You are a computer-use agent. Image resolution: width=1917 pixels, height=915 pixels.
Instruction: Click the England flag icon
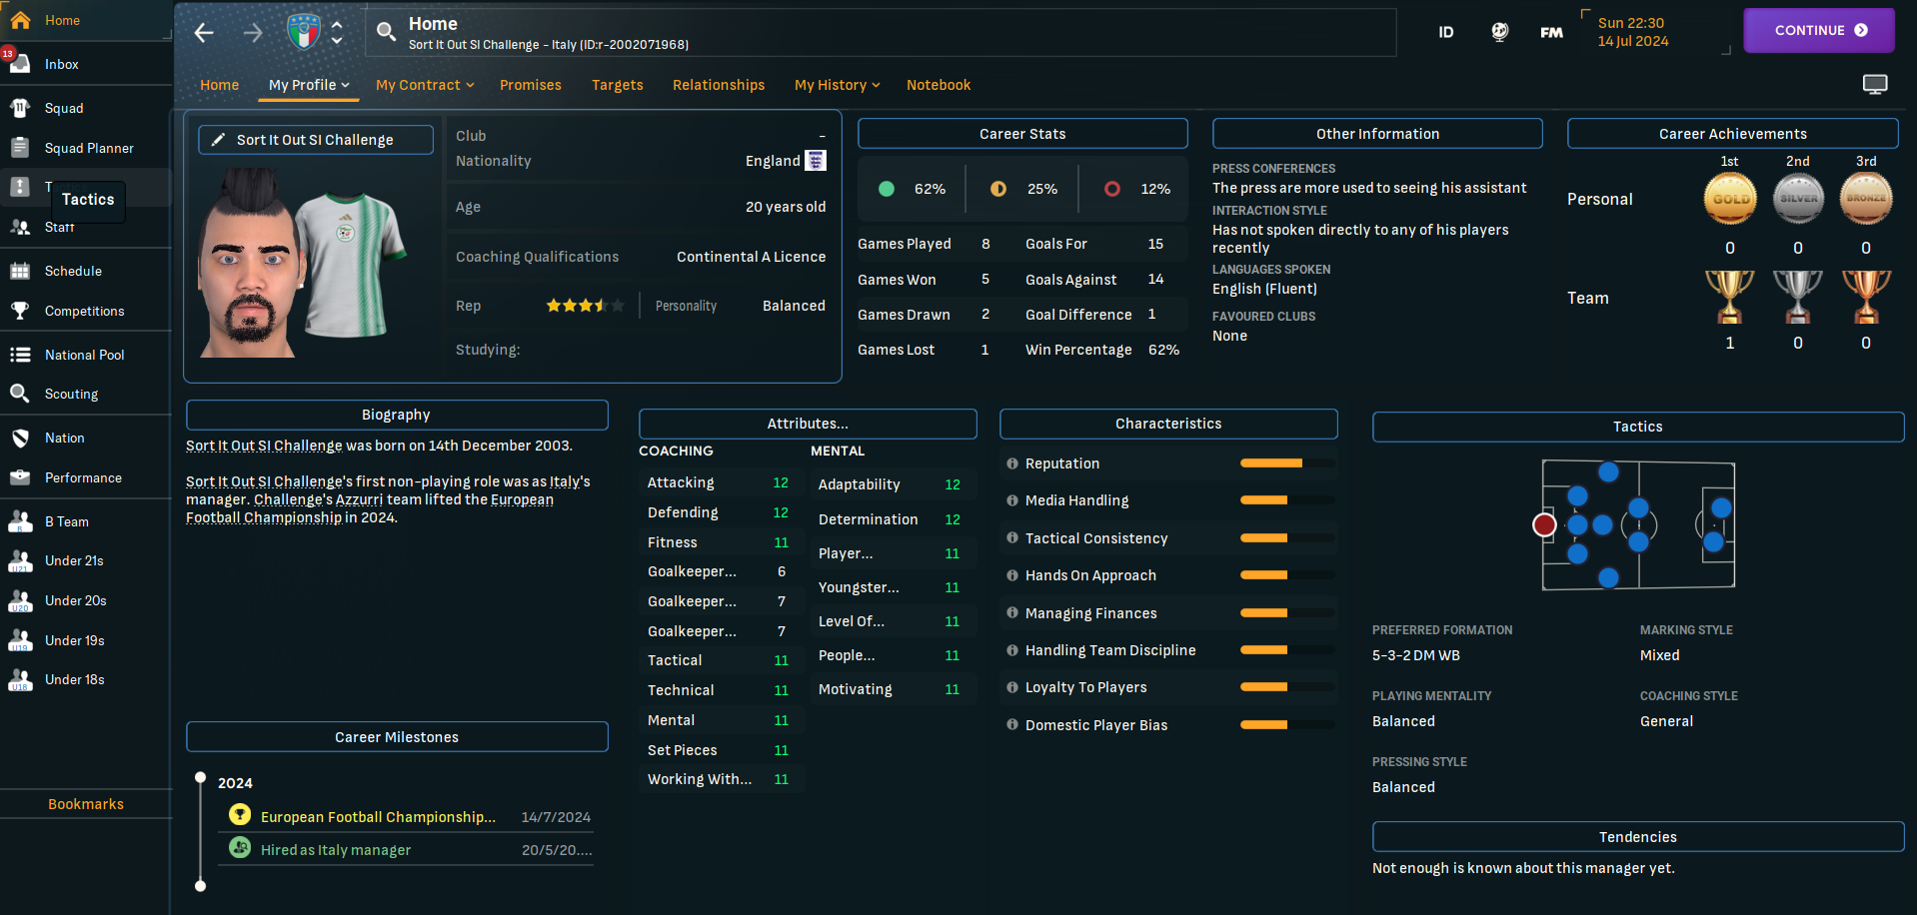click(816, 161)
